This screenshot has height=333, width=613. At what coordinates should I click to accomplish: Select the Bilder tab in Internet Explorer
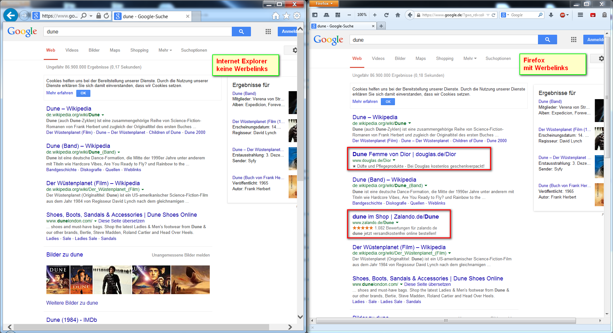[x=94, y=50]
